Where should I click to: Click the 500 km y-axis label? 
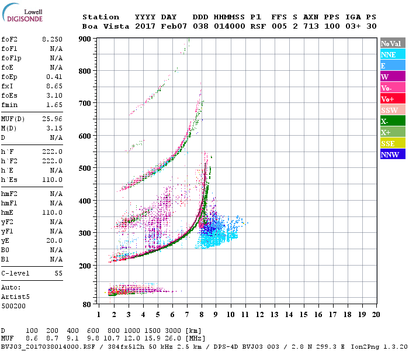85,168
